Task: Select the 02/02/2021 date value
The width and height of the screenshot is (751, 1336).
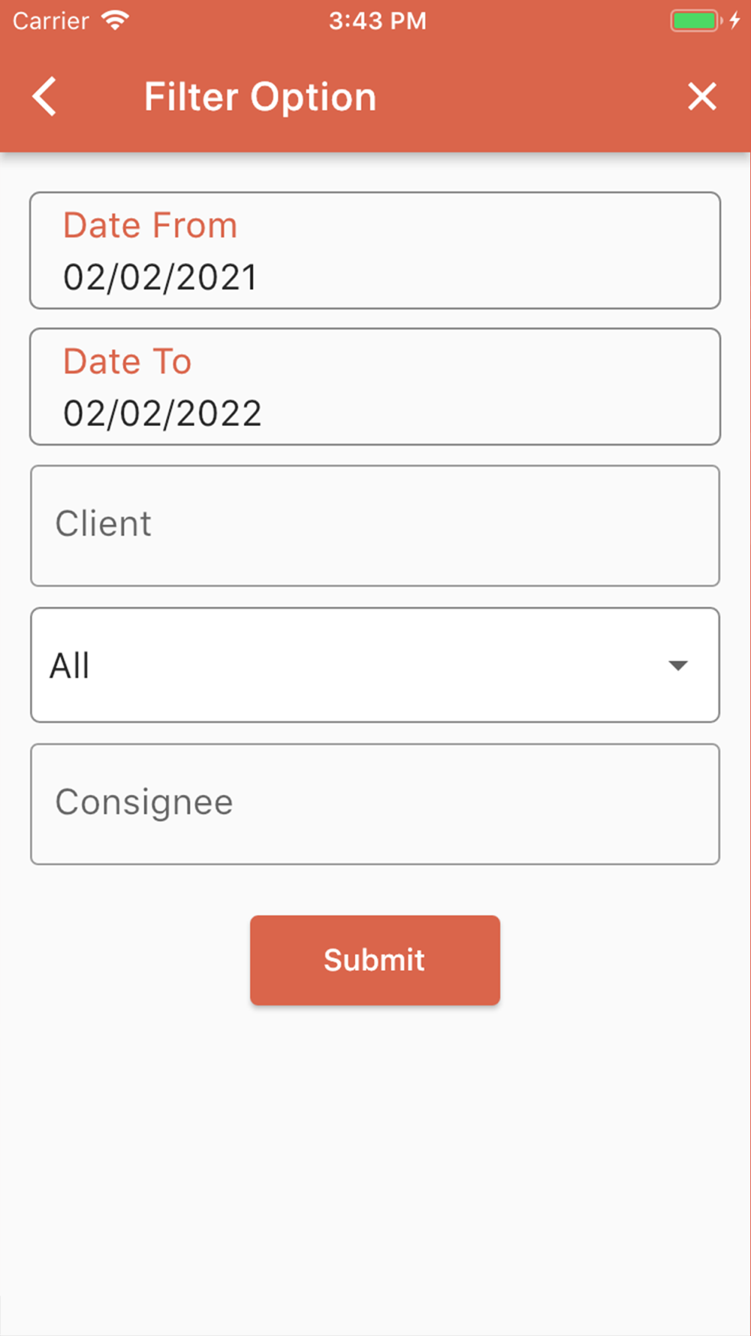Action: pyautogui.click(x=161, y=277)
